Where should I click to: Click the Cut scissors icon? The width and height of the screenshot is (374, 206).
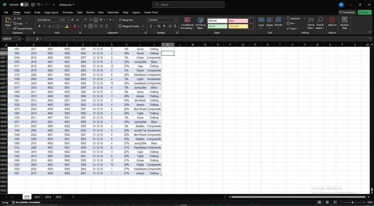15,18
